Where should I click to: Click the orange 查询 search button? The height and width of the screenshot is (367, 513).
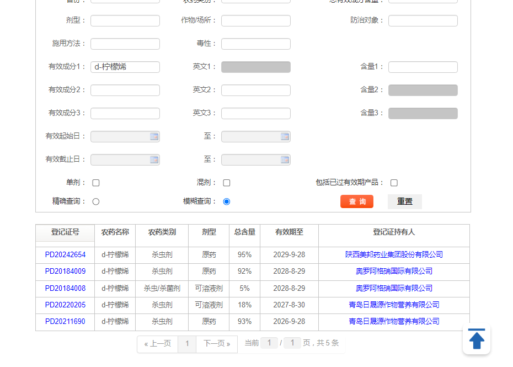click(x=356, y=201)
